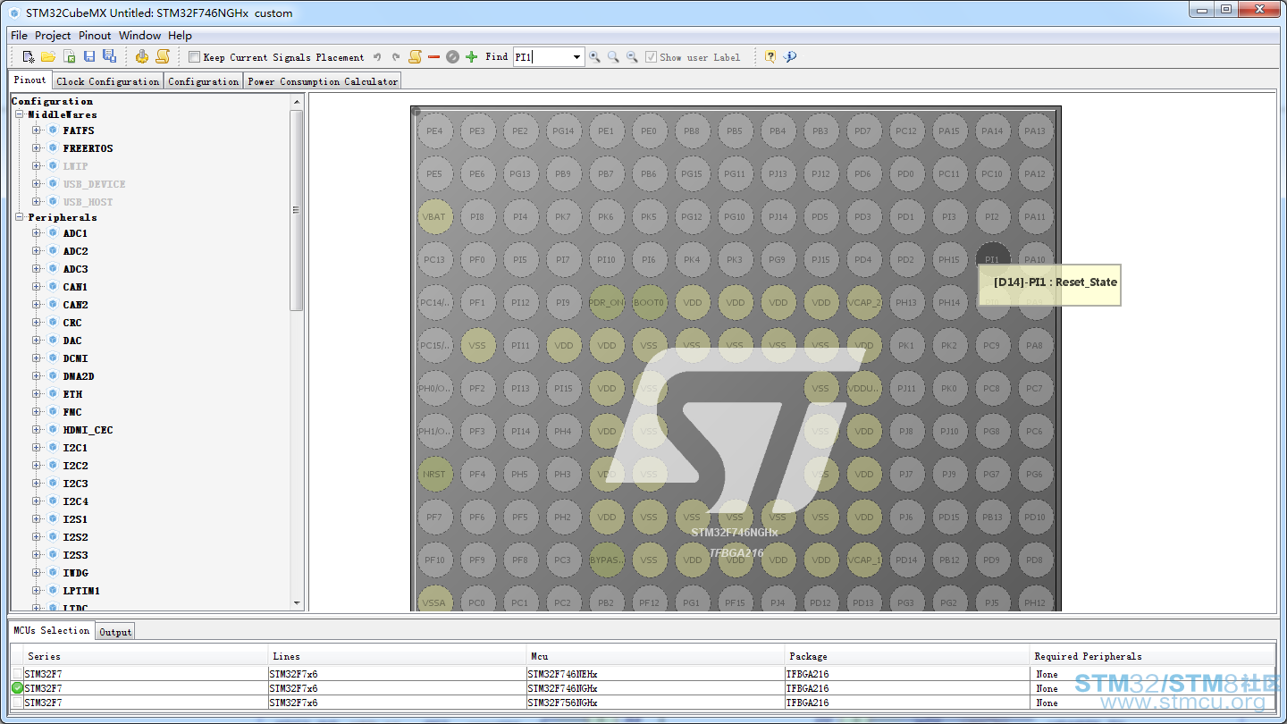Expand the DCMI peripheral node
Image resolution: width=1287 pixels, height=724 pixels.
37,358
